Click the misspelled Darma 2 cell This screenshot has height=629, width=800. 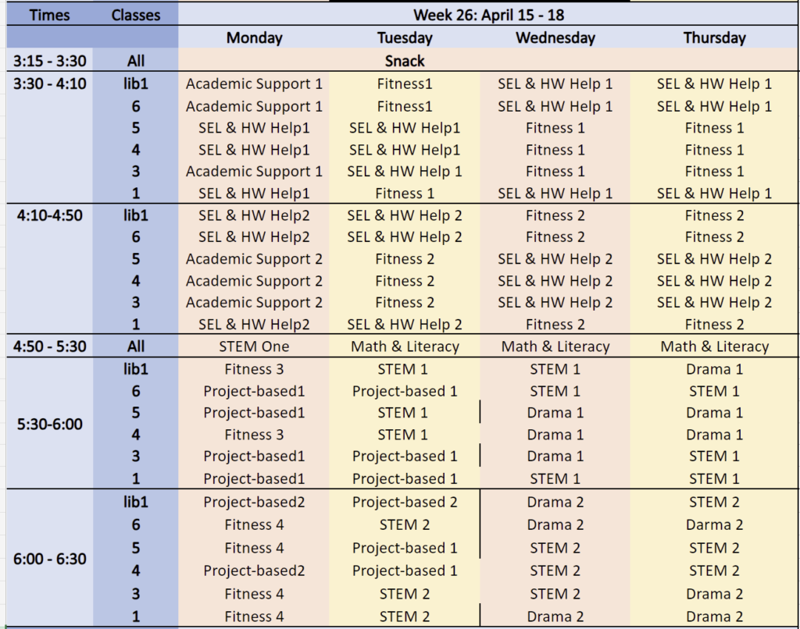tap(714, 524)
